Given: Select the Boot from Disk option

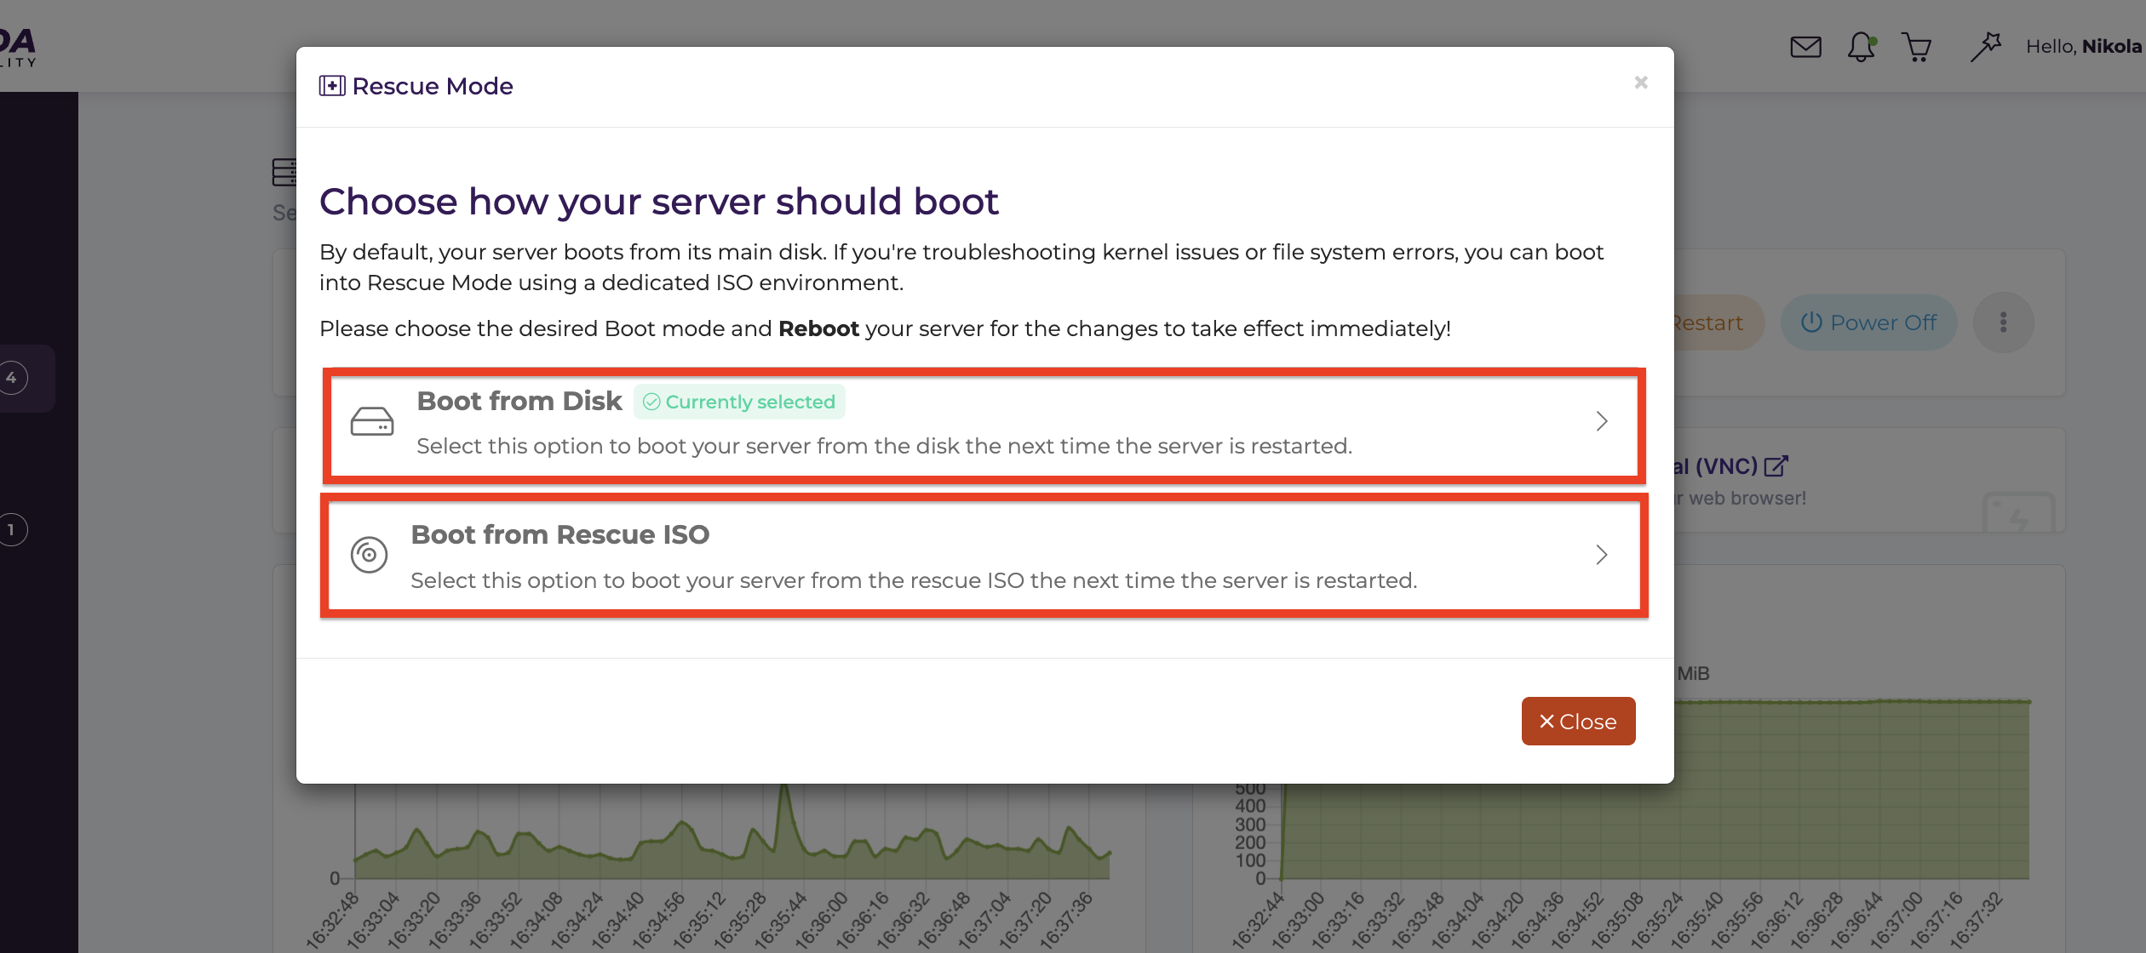Looking at the screenshot, I should pyautogui.click(x=984, y=425).
